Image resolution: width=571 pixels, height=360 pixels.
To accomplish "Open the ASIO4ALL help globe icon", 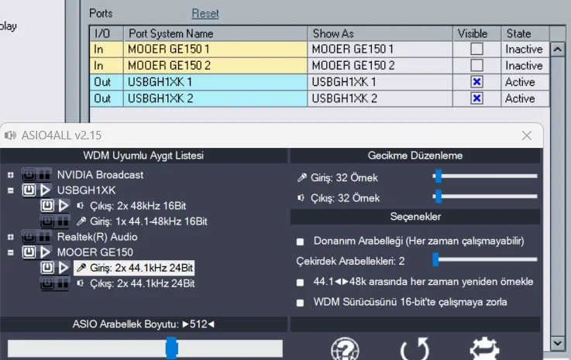I will [x=345, y=348].
